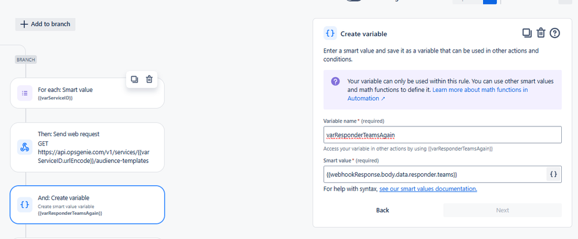The height and width of the screenshot is (239, 578).
Task: Open help for the Create variable action
Action: (x=555, y=33)
